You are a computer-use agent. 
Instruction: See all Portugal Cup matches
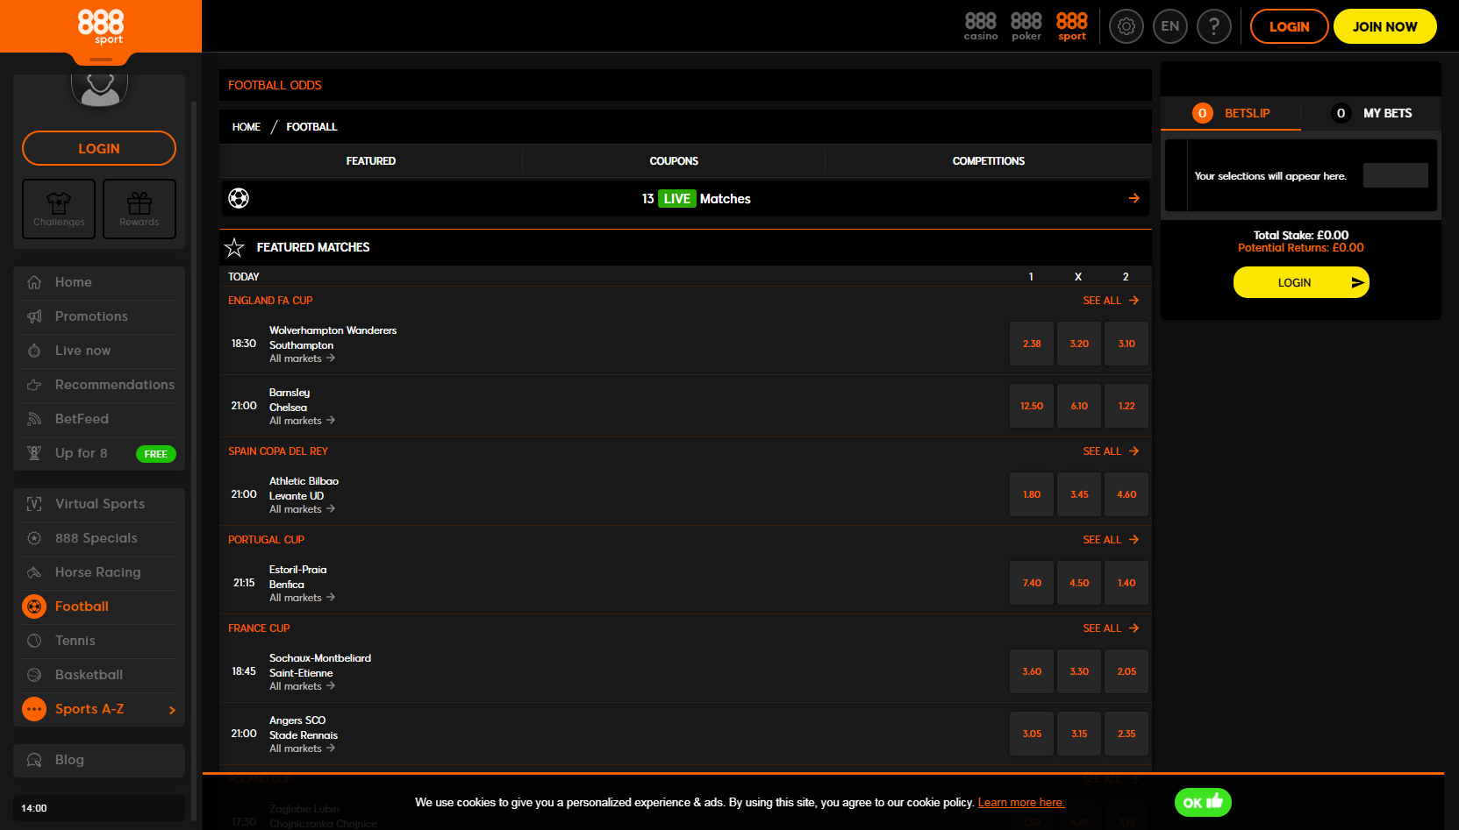tap(1111, 540)
